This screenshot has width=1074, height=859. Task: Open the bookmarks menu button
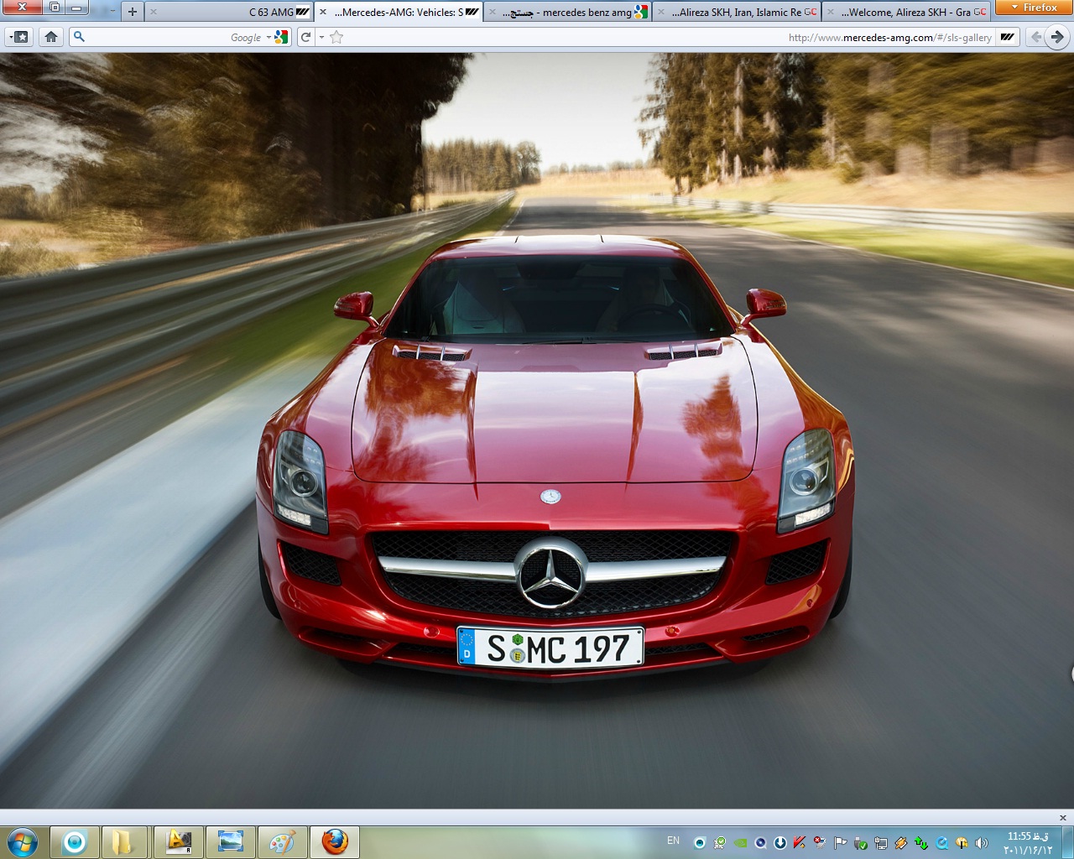(19, 37)
